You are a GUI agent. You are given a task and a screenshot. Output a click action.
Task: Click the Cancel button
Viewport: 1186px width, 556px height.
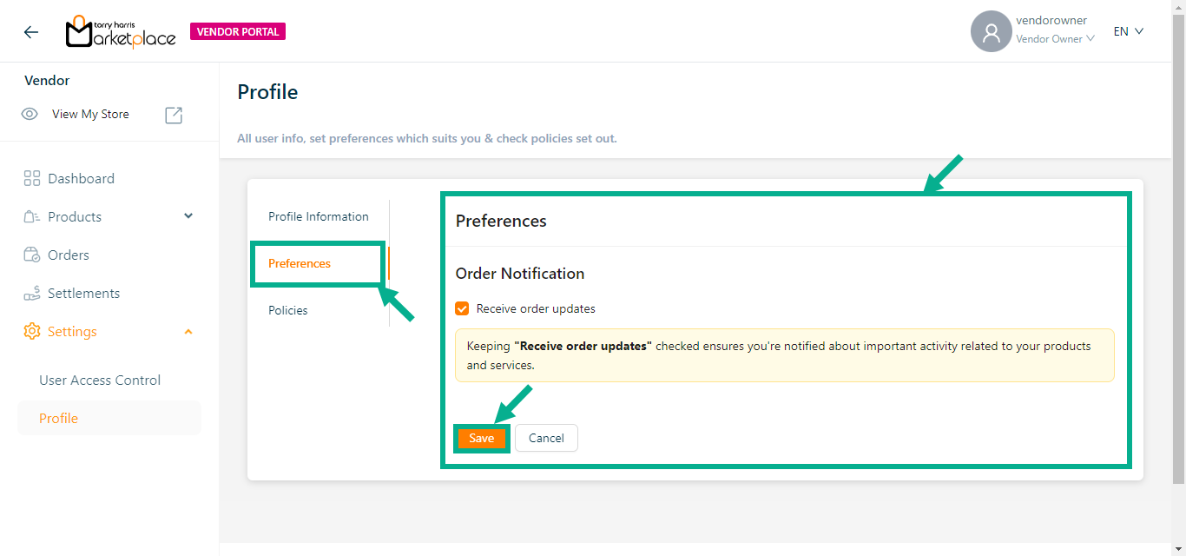(x=546, y=438)
